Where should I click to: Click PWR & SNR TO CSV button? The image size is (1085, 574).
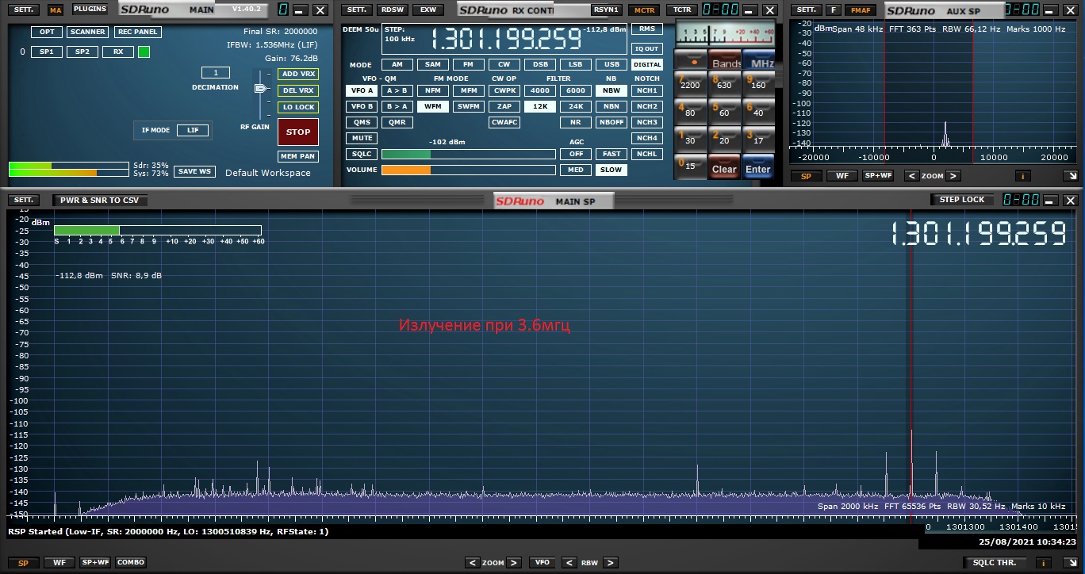pos(99,200)
